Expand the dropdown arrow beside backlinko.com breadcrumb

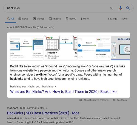point(56,87)
